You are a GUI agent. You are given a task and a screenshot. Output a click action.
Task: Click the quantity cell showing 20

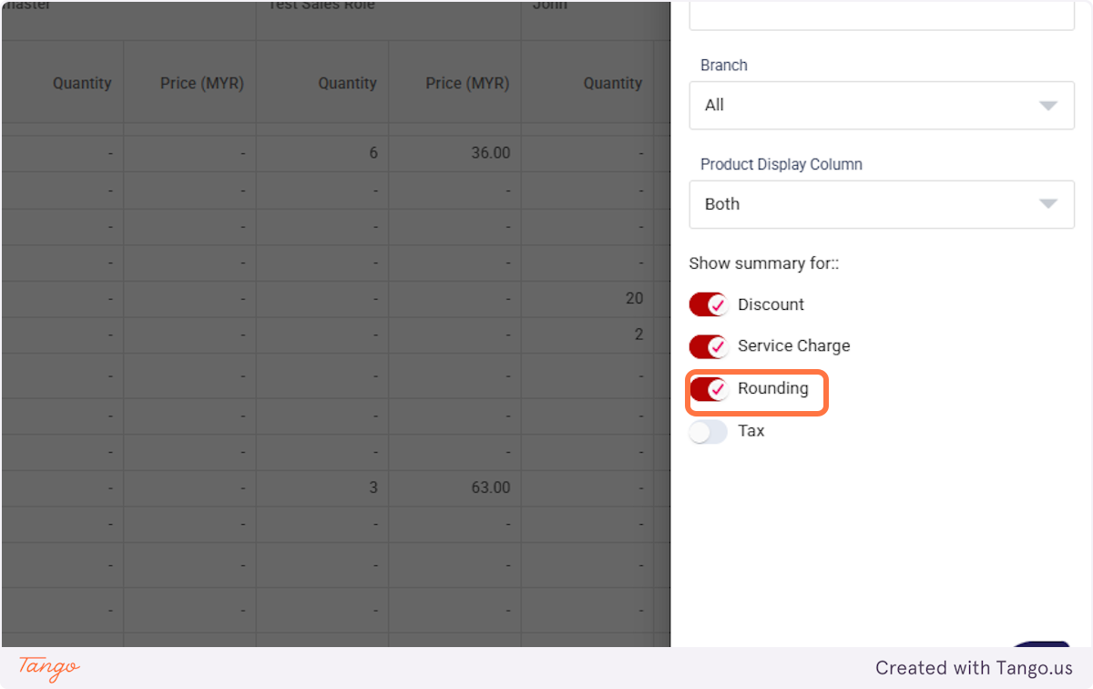click(587, 299)
